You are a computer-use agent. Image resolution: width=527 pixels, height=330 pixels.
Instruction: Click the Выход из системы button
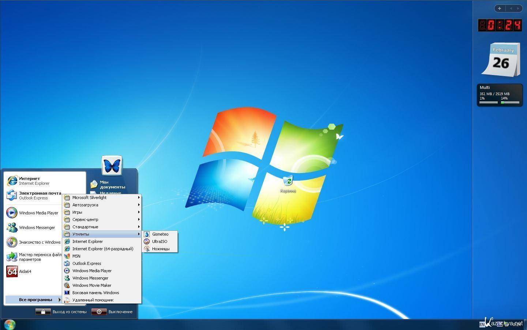61,312
